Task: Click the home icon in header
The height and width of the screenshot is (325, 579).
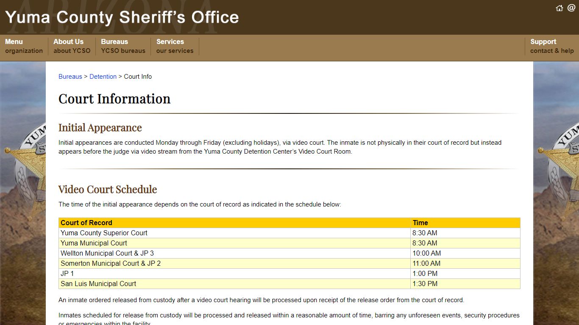Action: [560, 8]
